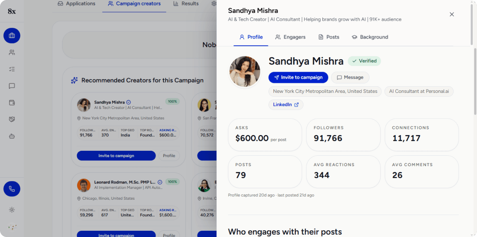
Task: Click the Asks $600.00 per post card
Action: point(265,135)
